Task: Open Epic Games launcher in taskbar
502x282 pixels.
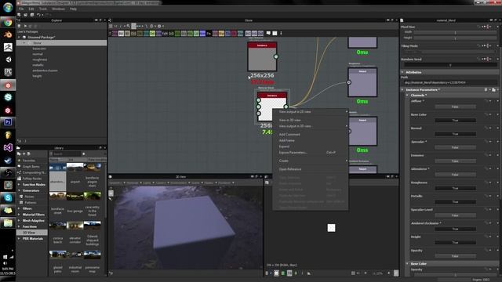Action: coord(8,72)
